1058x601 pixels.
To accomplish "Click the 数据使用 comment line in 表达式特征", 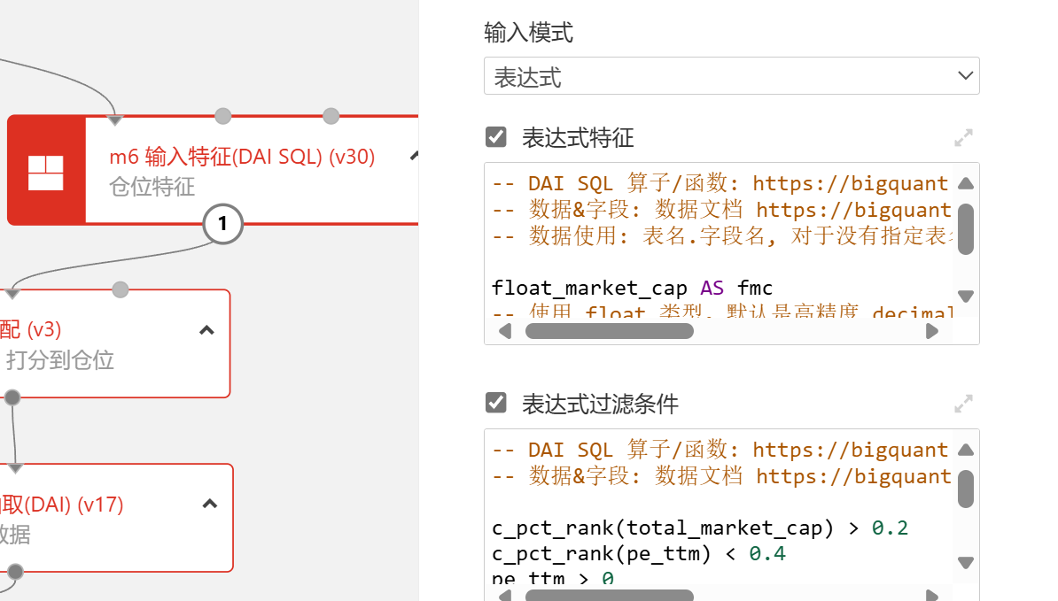I will [x=722, y=235].
